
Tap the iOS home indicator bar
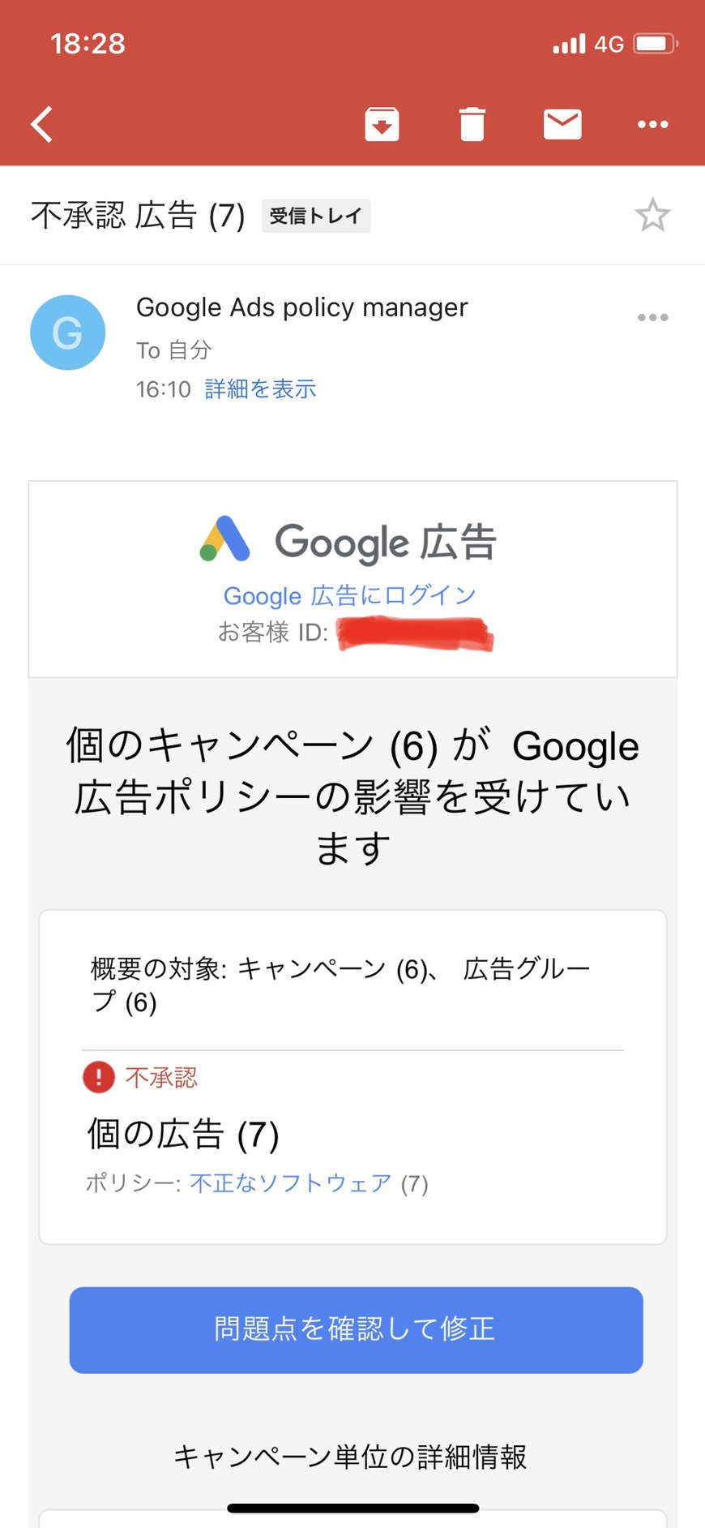[x=352, y=1509]
